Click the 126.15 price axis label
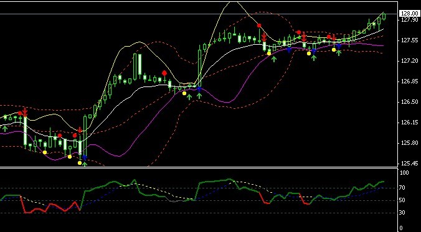 tap(409, 123)
